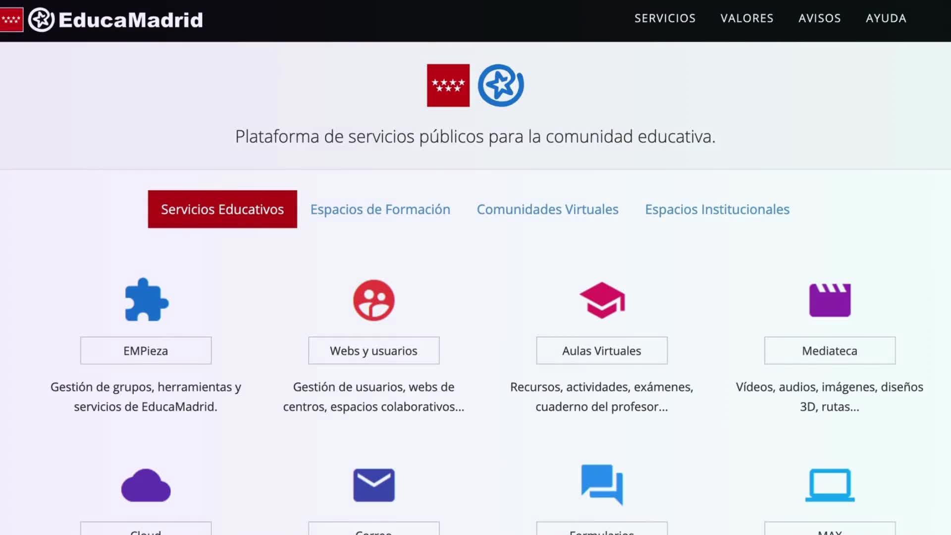Open AYUDA in the header
The width and height of the screenshot is (951, 535).
point(886,18)
